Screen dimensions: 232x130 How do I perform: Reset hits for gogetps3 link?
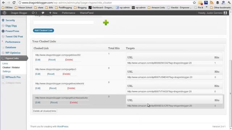click(51, 74)
